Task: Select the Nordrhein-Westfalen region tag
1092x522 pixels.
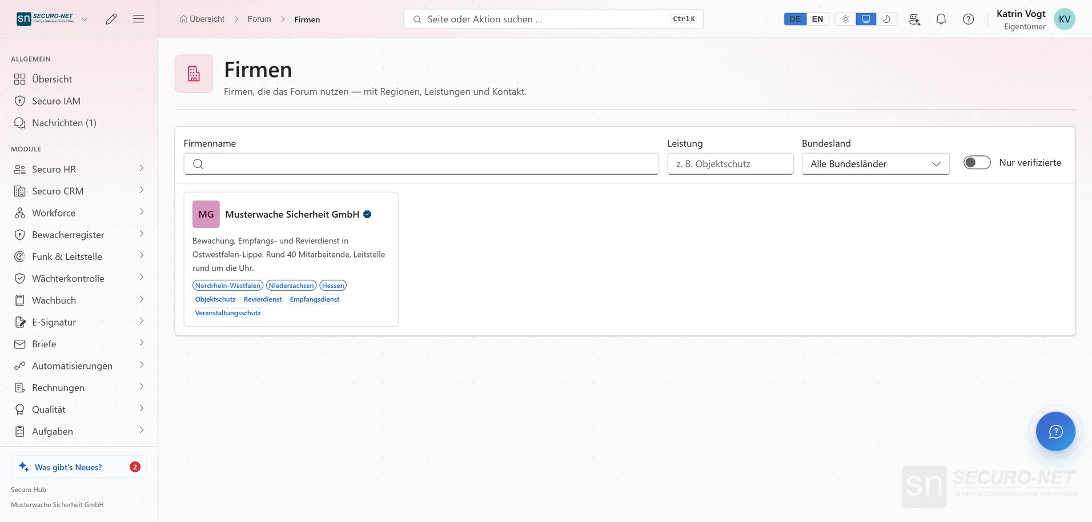Action: click(228, 286)
